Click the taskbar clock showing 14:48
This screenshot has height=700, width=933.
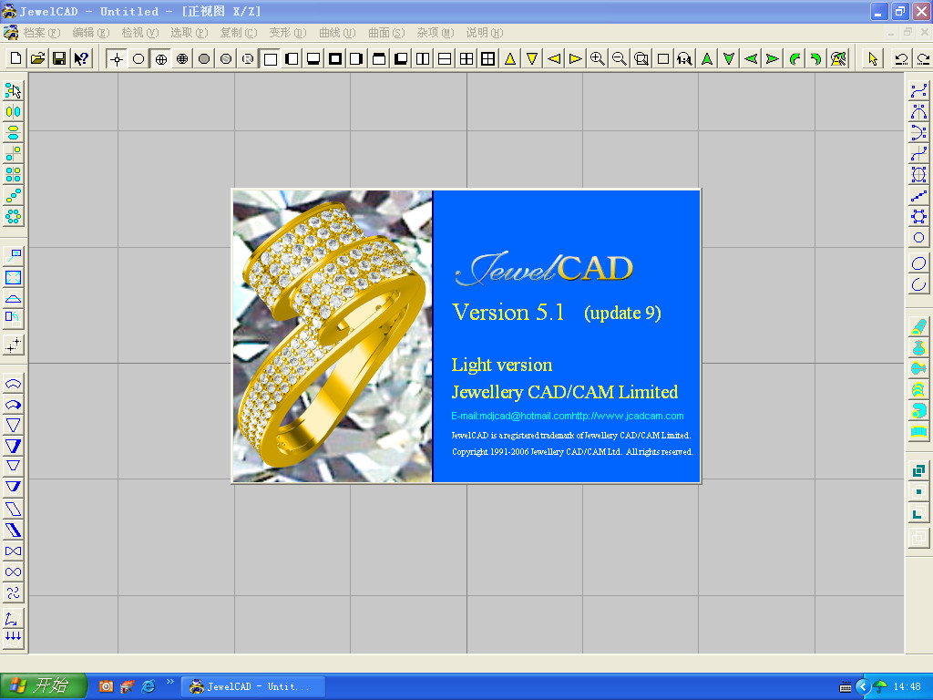[x=907, y=687]
